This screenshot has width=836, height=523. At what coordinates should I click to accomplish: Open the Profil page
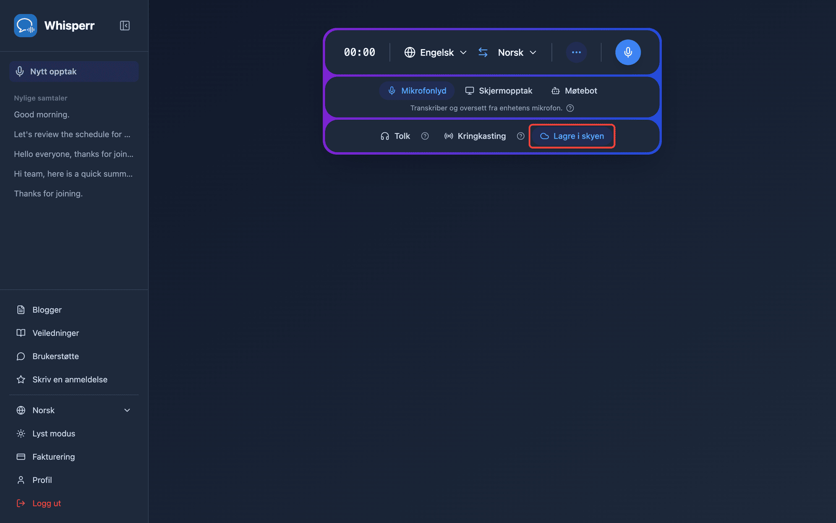74,480
